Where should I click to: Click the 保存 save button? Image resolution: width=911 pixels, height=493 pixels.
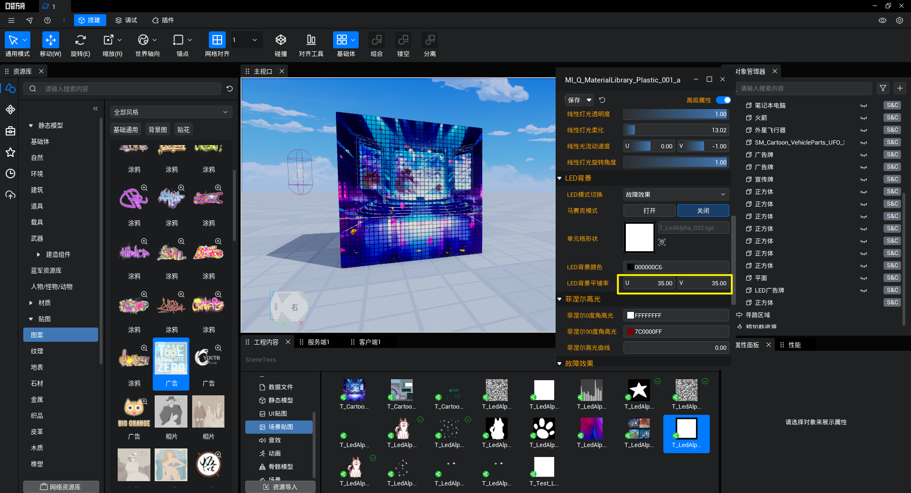574,100
